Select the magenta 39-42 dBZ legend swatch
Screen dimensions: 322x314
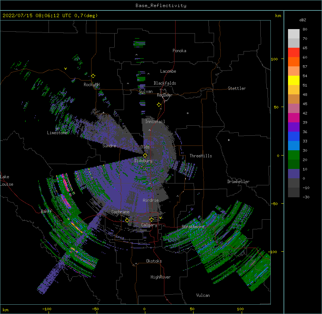click(x=294, y=117)
